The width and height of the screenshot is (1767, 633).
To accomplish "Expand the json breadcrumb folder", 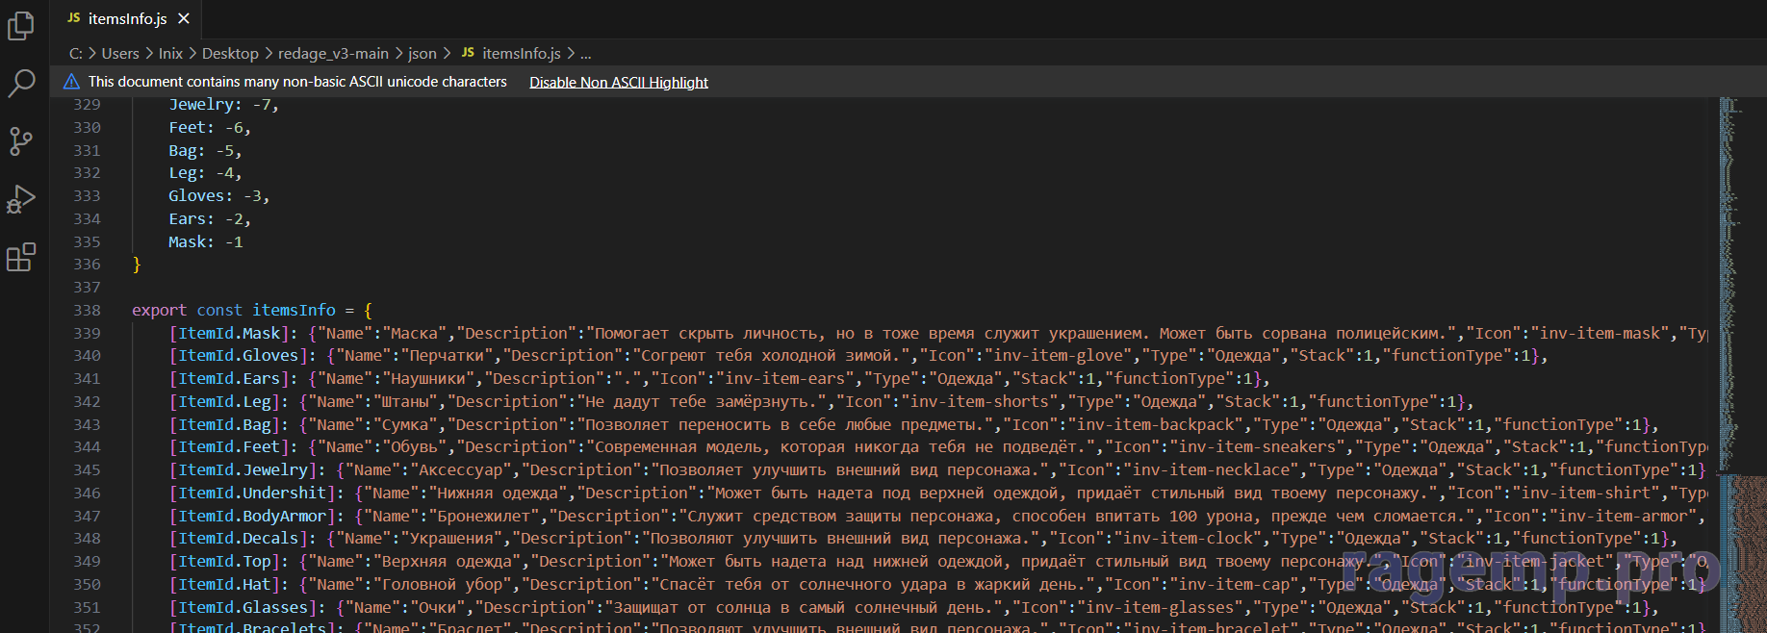I will click(x=422, y=54).
